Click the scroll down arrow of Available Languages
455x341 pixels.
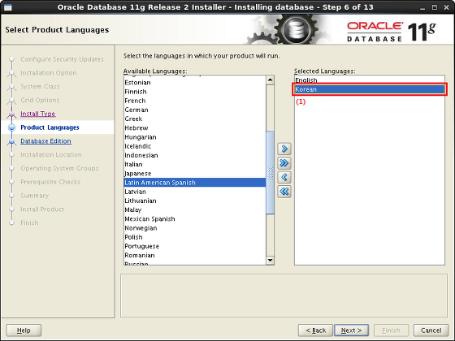270,260
